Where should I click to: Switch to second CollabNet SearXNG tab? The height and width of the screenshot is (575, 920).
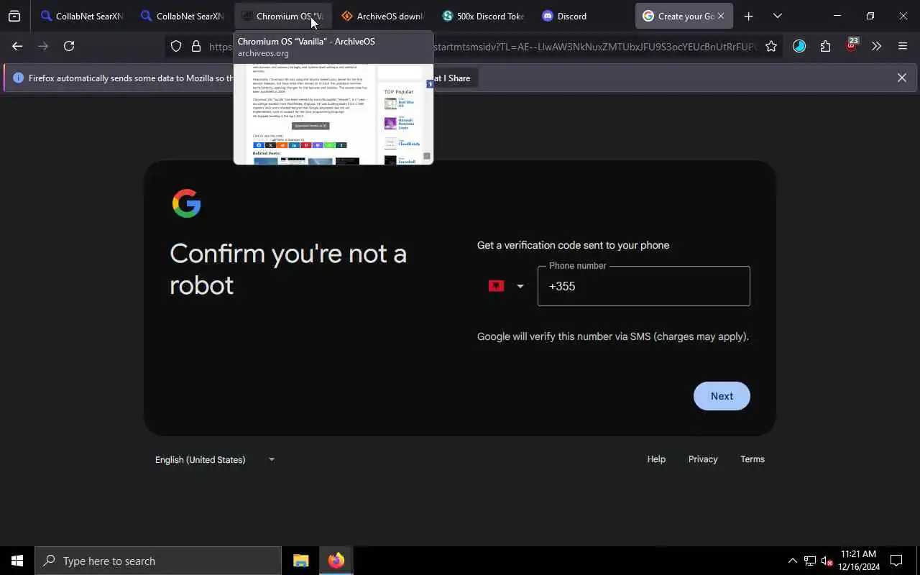pyautogui.click(x=183, y=16)
